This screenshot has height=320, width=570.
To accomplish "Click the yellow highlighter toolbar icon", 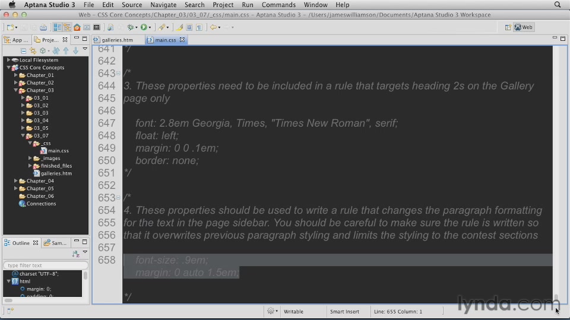I will 179,27.
